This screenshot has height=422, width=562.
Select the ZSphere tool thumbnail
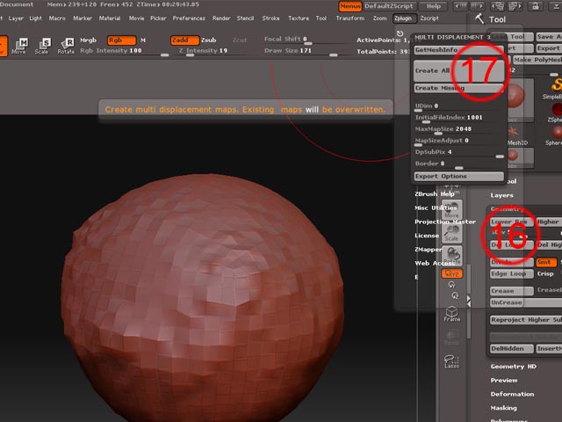556,113
